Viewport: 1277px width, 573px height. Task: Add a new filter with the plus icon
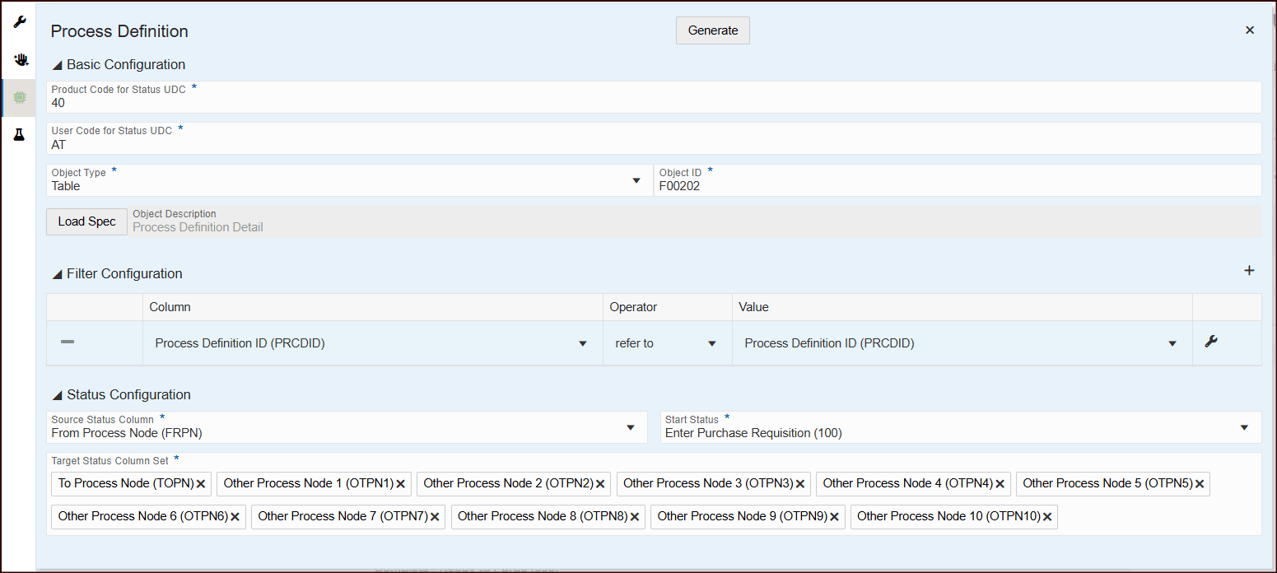tap(1250, 270)
